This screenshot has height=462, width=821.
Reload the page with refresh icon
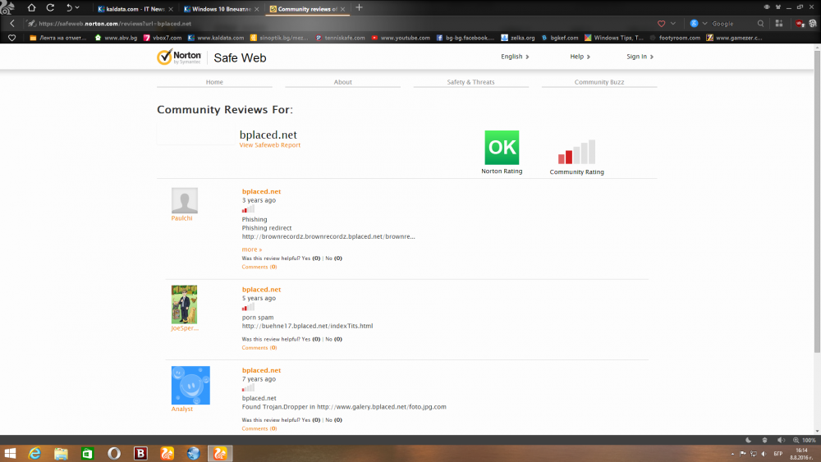[50, 8]
